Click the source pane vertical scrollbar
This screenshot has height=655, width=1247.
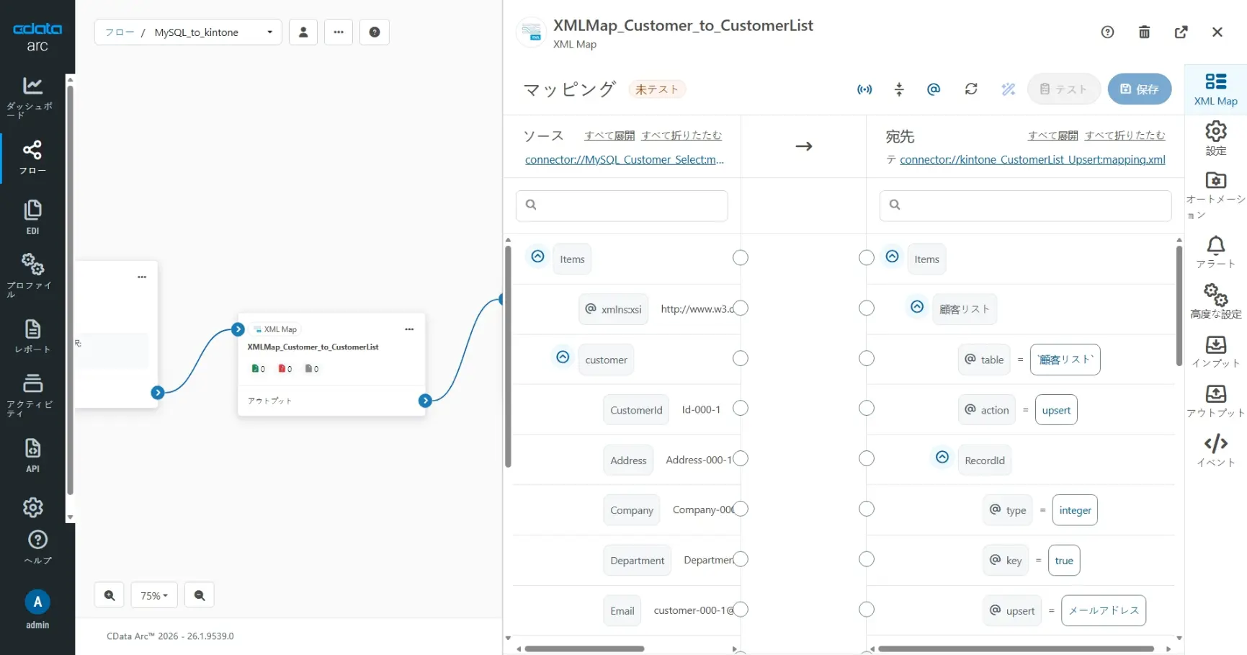508,357
